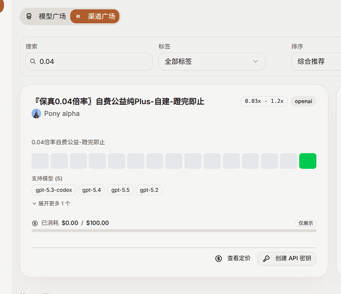Open the 全部标签 tag dropdown
The image size is (341, 294).
coord(212,61)
